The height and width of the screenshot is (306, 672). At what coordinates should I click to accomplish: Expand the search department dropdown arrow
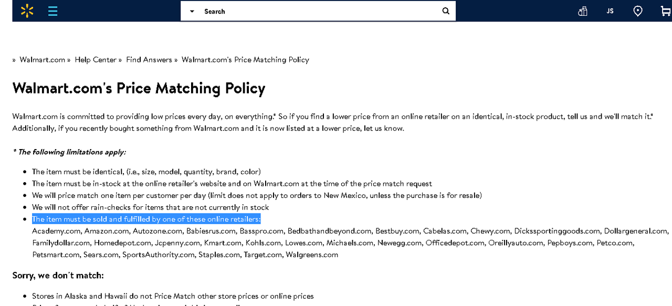pos(192,11)
